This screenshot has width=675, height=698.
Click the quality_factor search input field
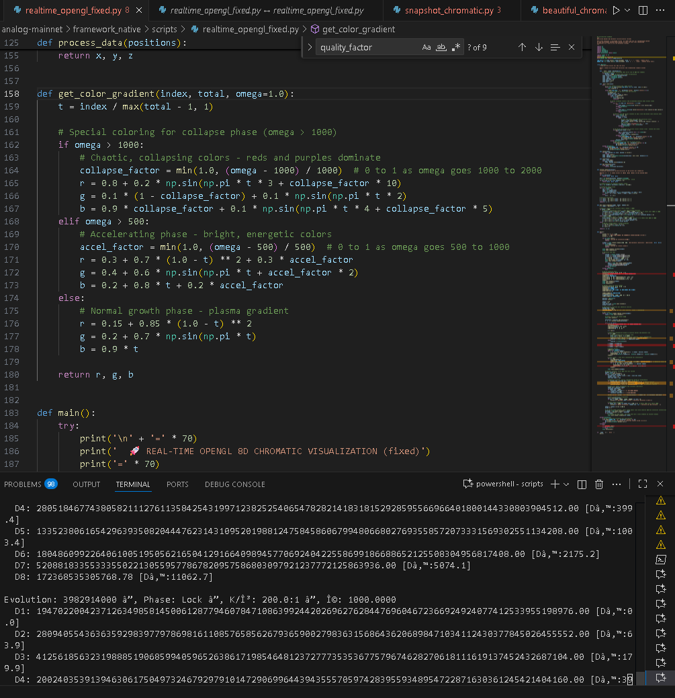(367, 47)
